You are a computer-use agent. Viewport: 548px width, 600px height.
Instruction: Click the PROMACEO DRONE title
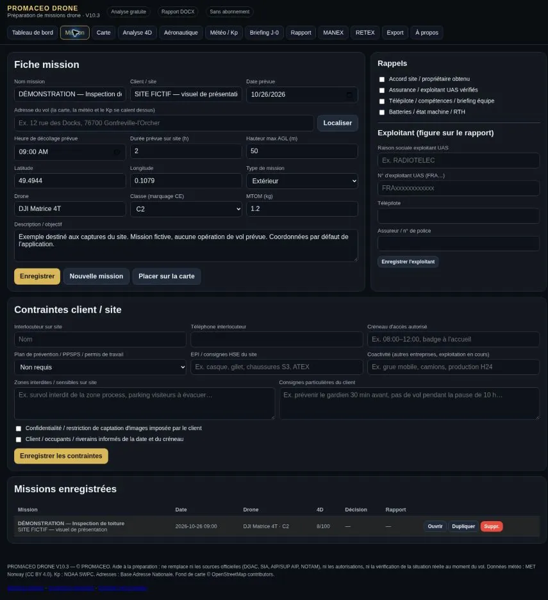[x=42, y=8]
